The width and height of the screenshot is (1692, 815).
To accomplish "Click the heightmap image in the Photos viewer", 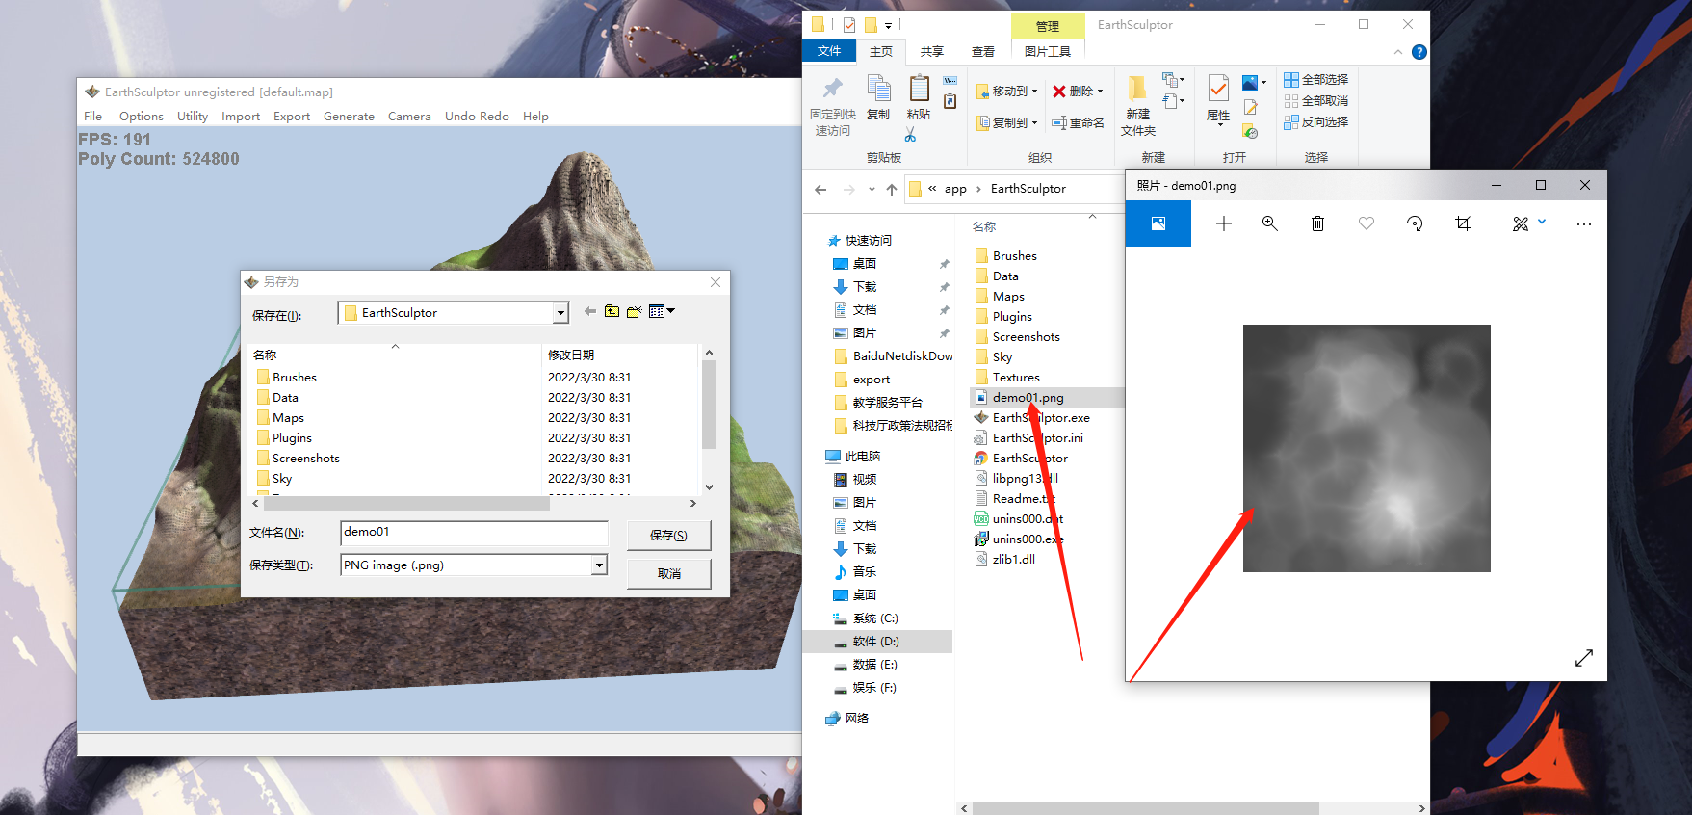I will (x=1367, y=448).
